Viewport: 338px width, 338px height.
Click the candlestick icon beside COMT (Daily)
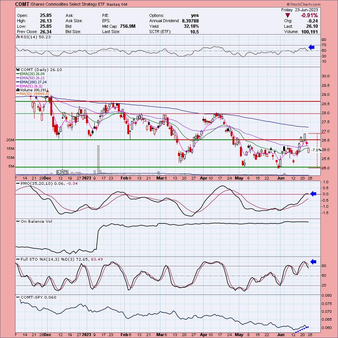coord(18,69)
